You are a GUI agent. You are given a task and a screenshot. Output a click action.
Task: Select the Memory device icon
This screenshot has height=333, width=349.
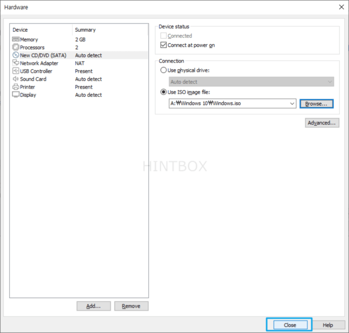[x=16, y=40]
